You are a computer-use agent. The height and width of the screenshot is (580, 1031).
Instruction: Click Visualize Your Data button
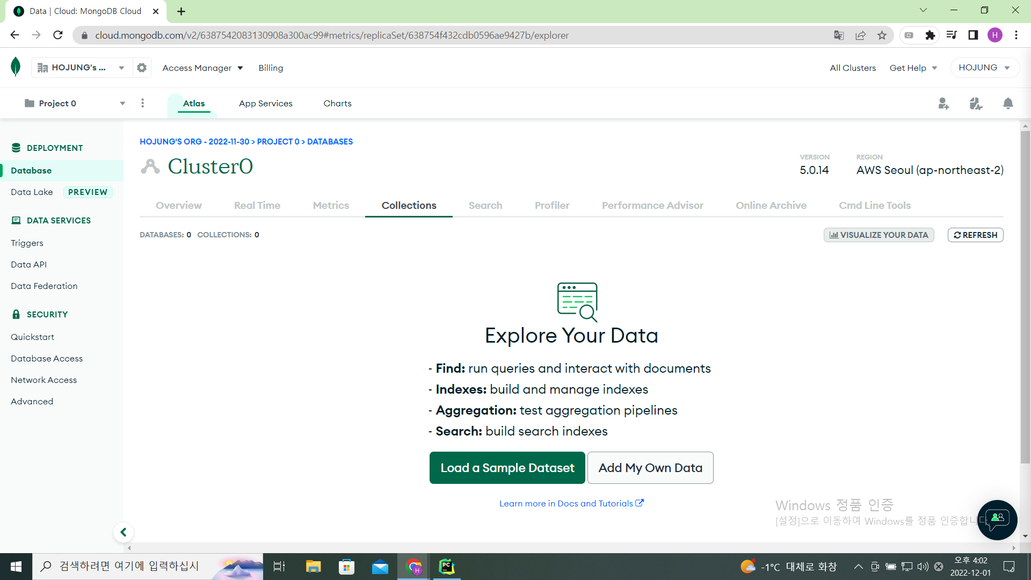pyautogui.click(x=879, y=235)
